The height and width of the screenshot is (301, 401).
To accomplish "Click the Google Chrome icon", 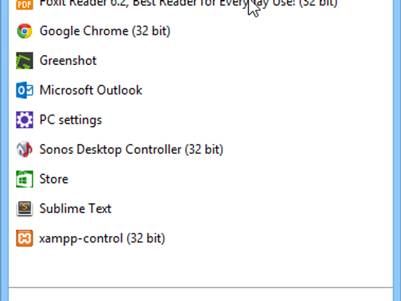I will point(24,31).
